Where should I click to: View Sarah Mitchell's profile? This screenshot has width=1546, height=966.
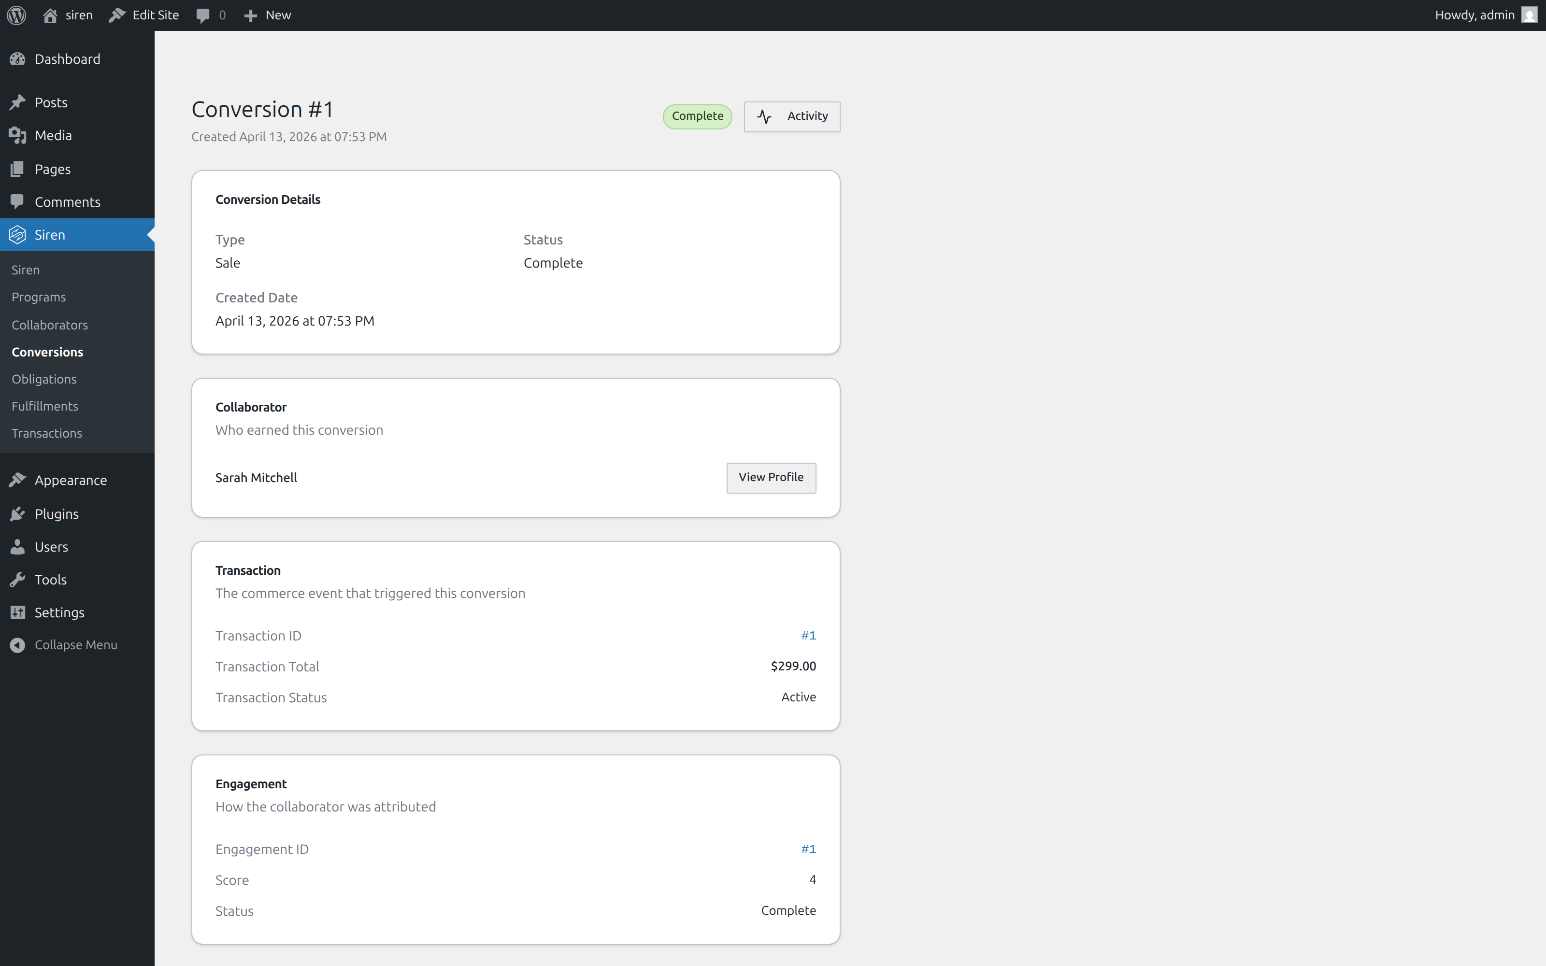pos(771,477)
